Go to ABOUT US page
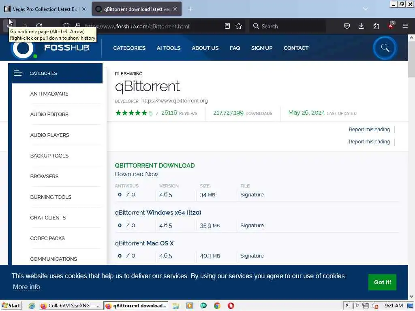 [x=205, y=48]
